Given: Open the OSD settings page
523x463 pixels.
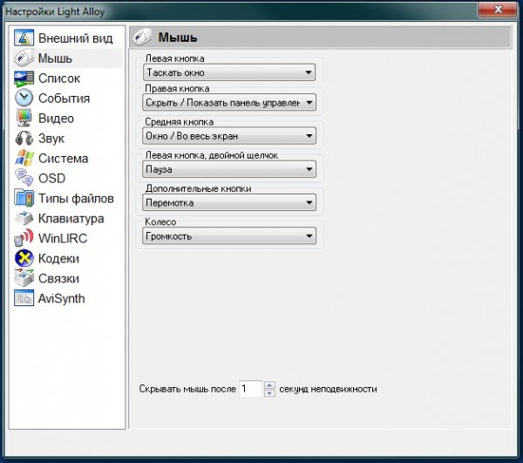Looking at the screenshot, I should (67, 179).
